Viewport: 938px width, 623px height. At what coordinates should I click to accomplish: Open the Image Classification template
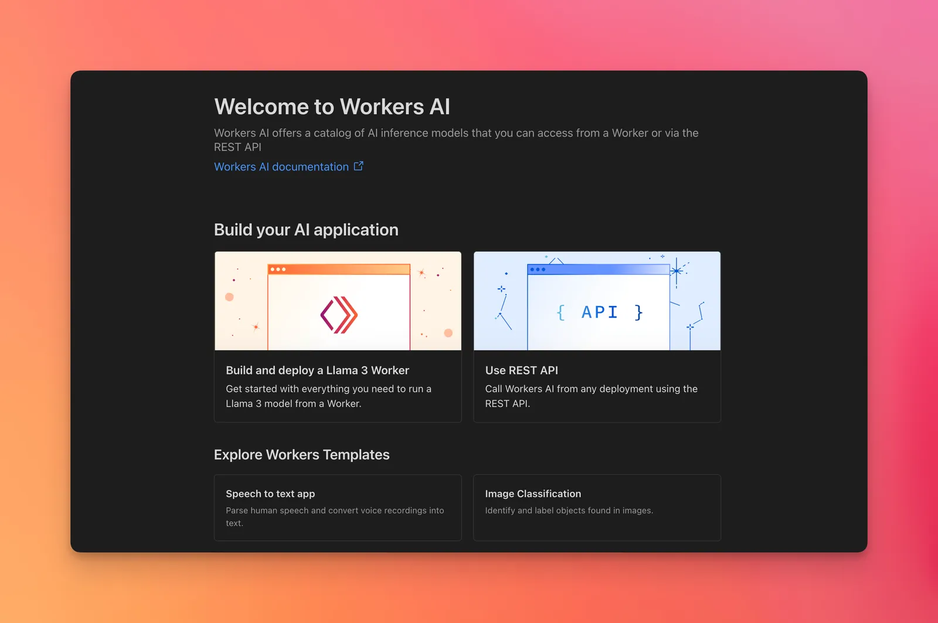[x=597, y=508]
